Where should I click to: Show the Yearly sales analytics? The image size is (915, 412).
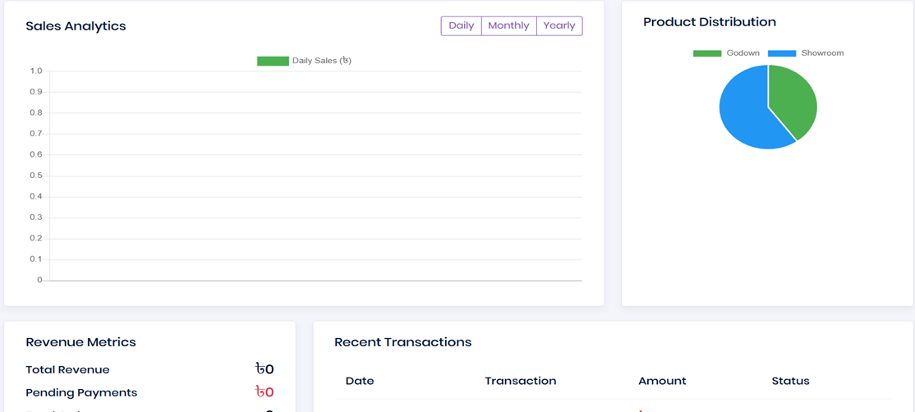tap(559, 26)
